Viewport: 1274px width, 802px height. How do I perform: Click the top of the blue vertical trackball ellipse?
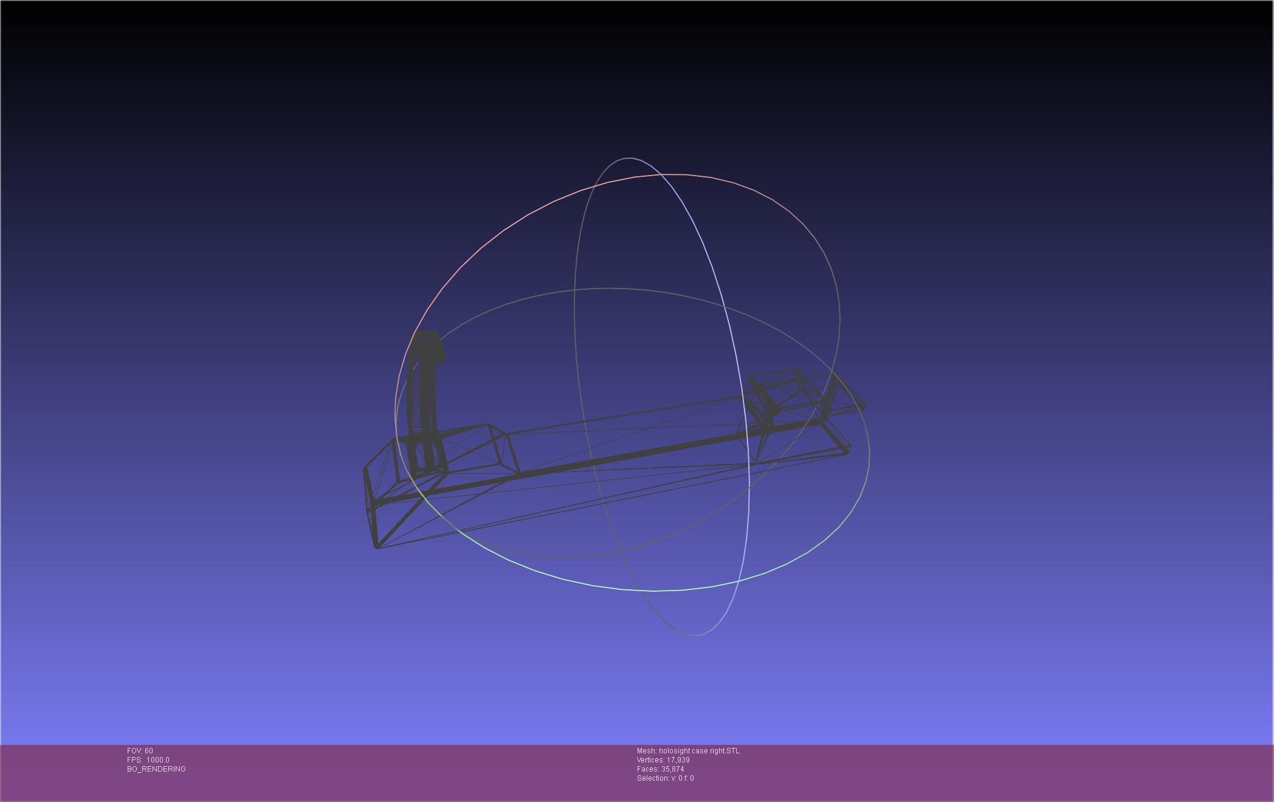[x=627, y=159]
